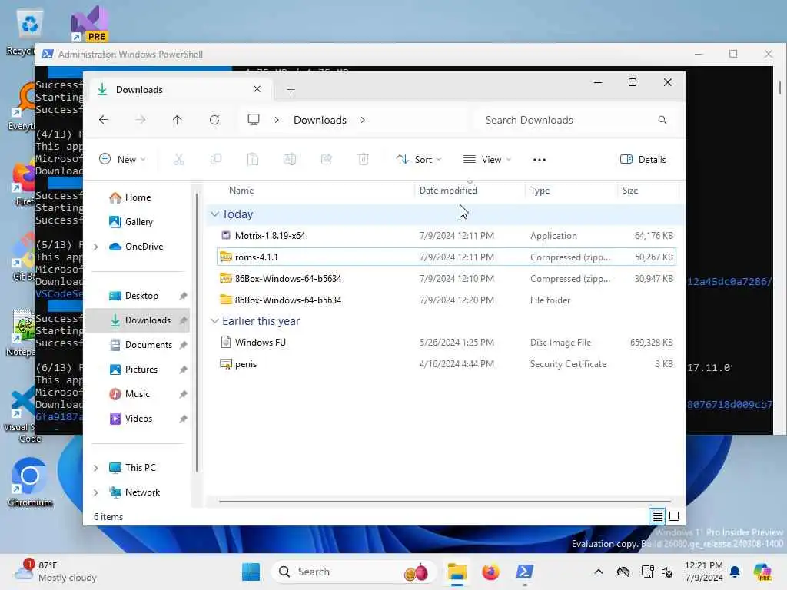Unpin Downloads via its pin icon
The image size is (787, 590).
(x=183, y=320)
